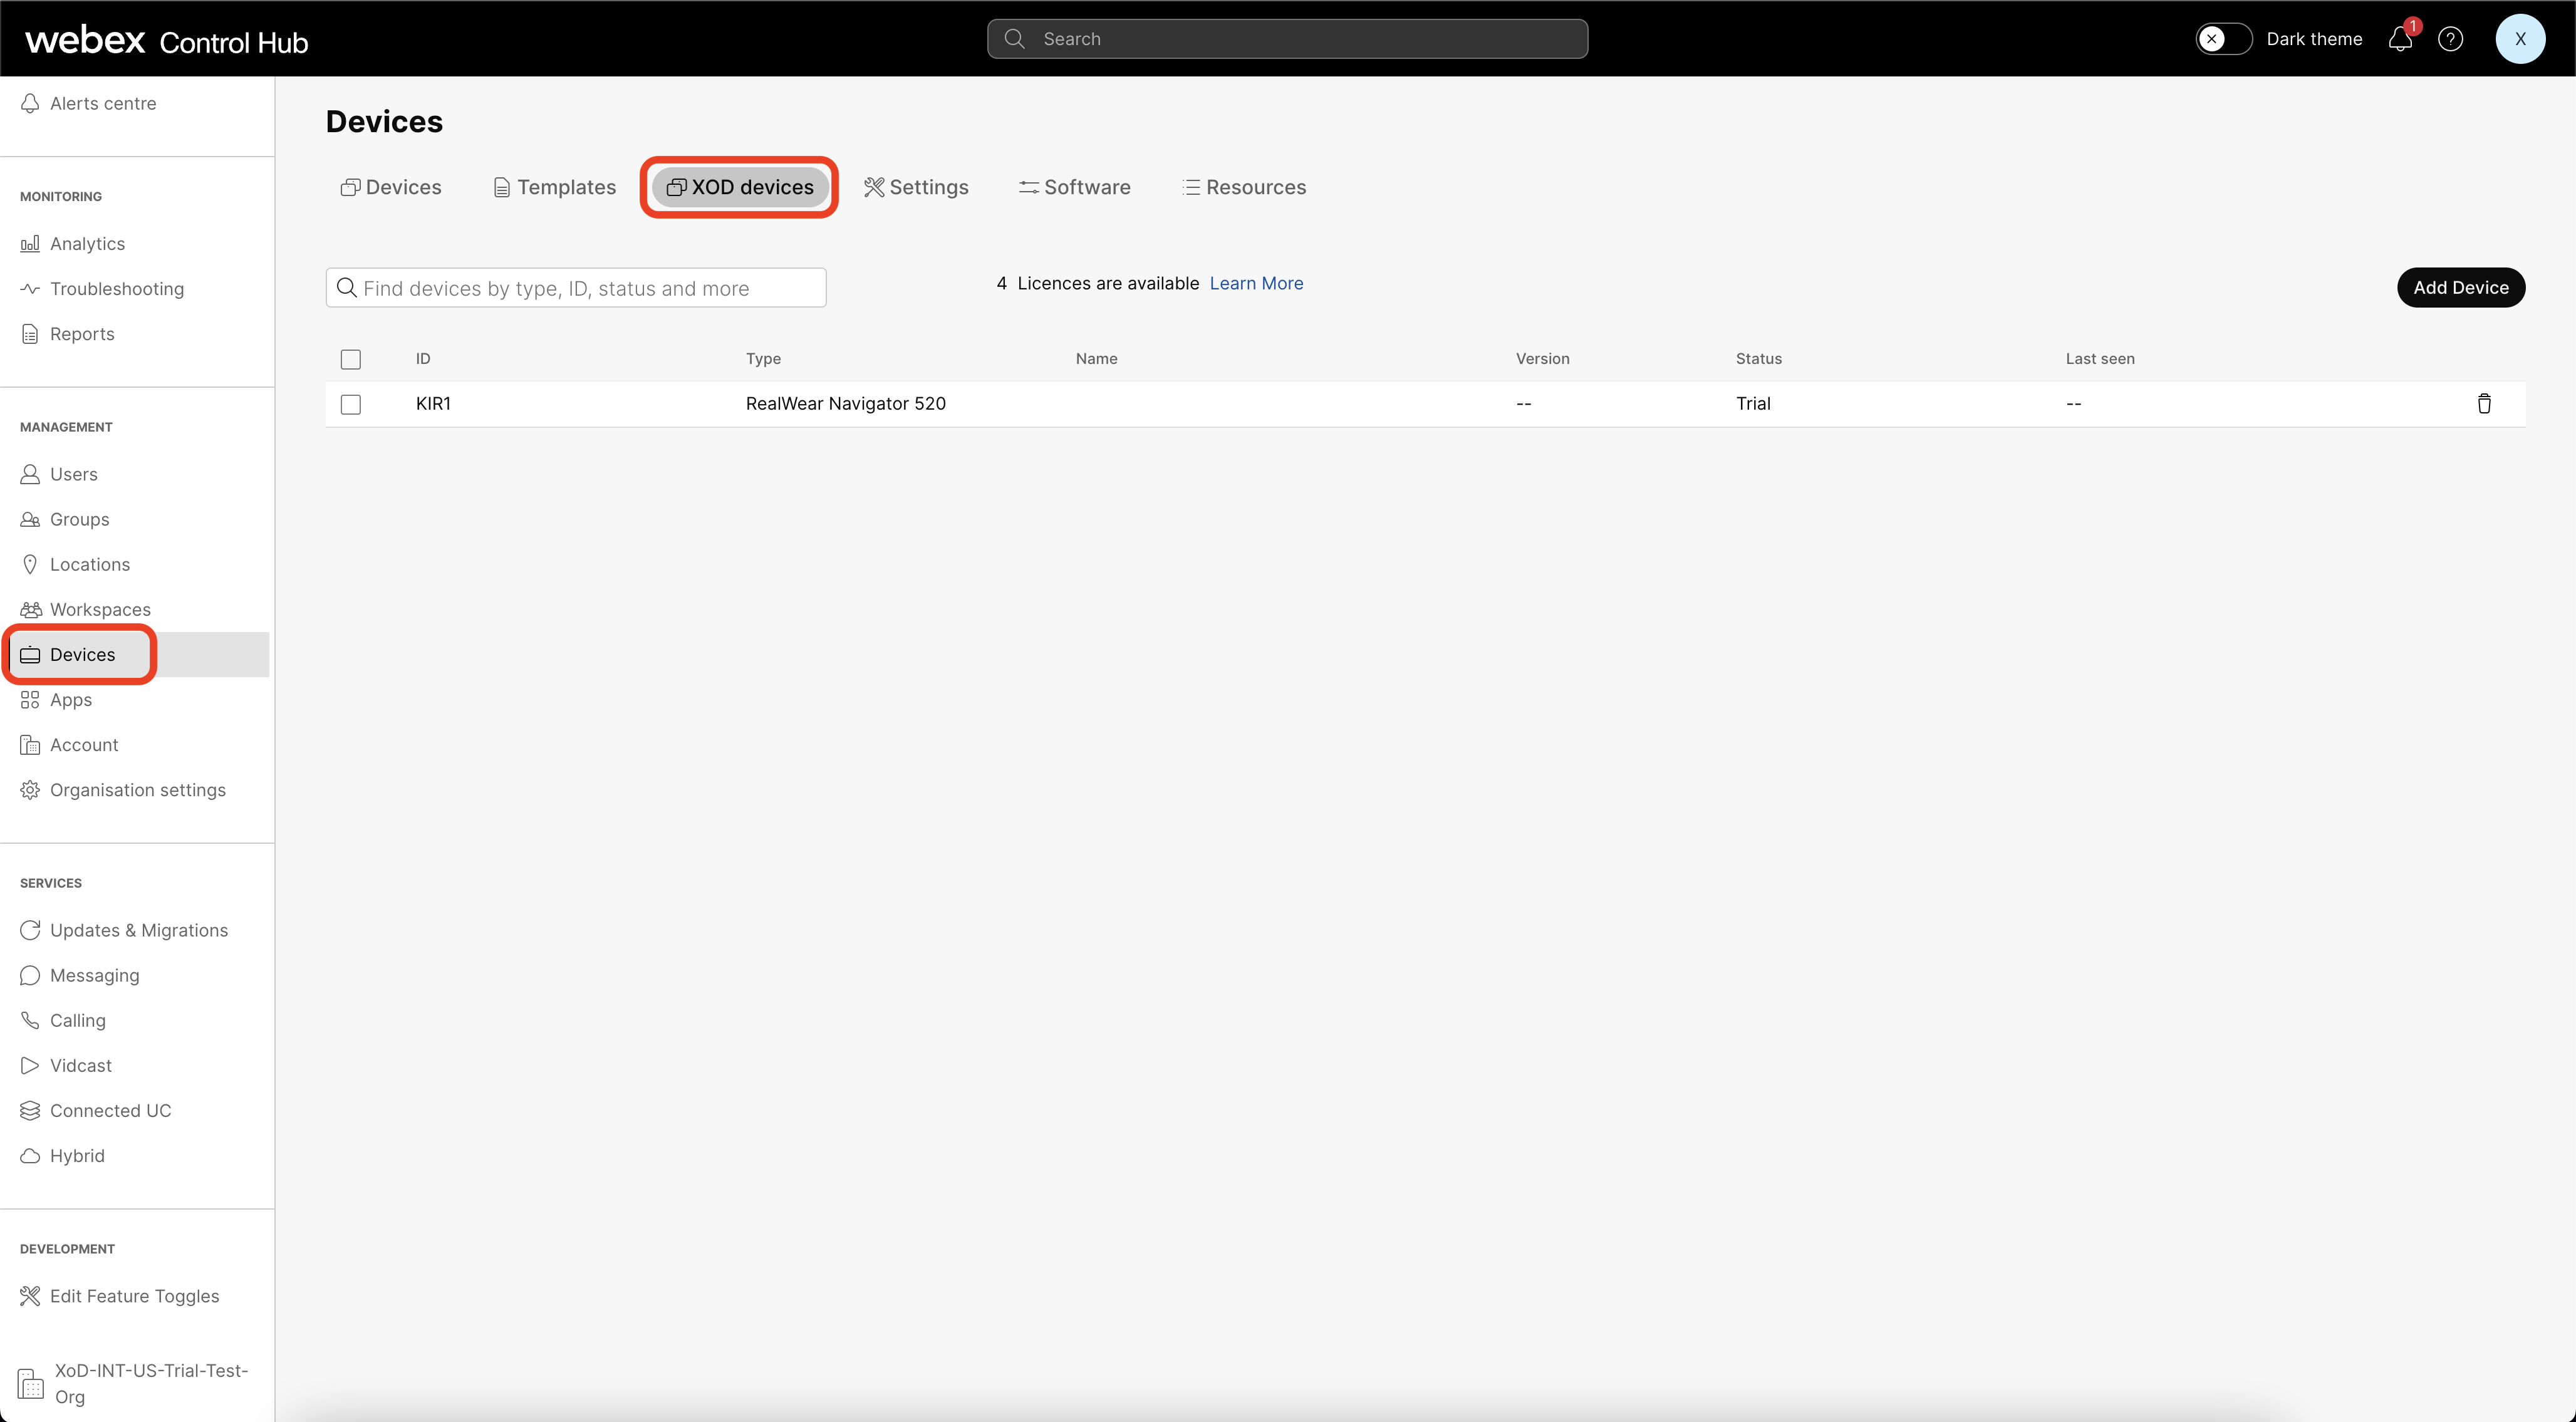Select the Software tab
Screen dimensions: 2576x1422
pyautogui.click(x=1074, y=185)
